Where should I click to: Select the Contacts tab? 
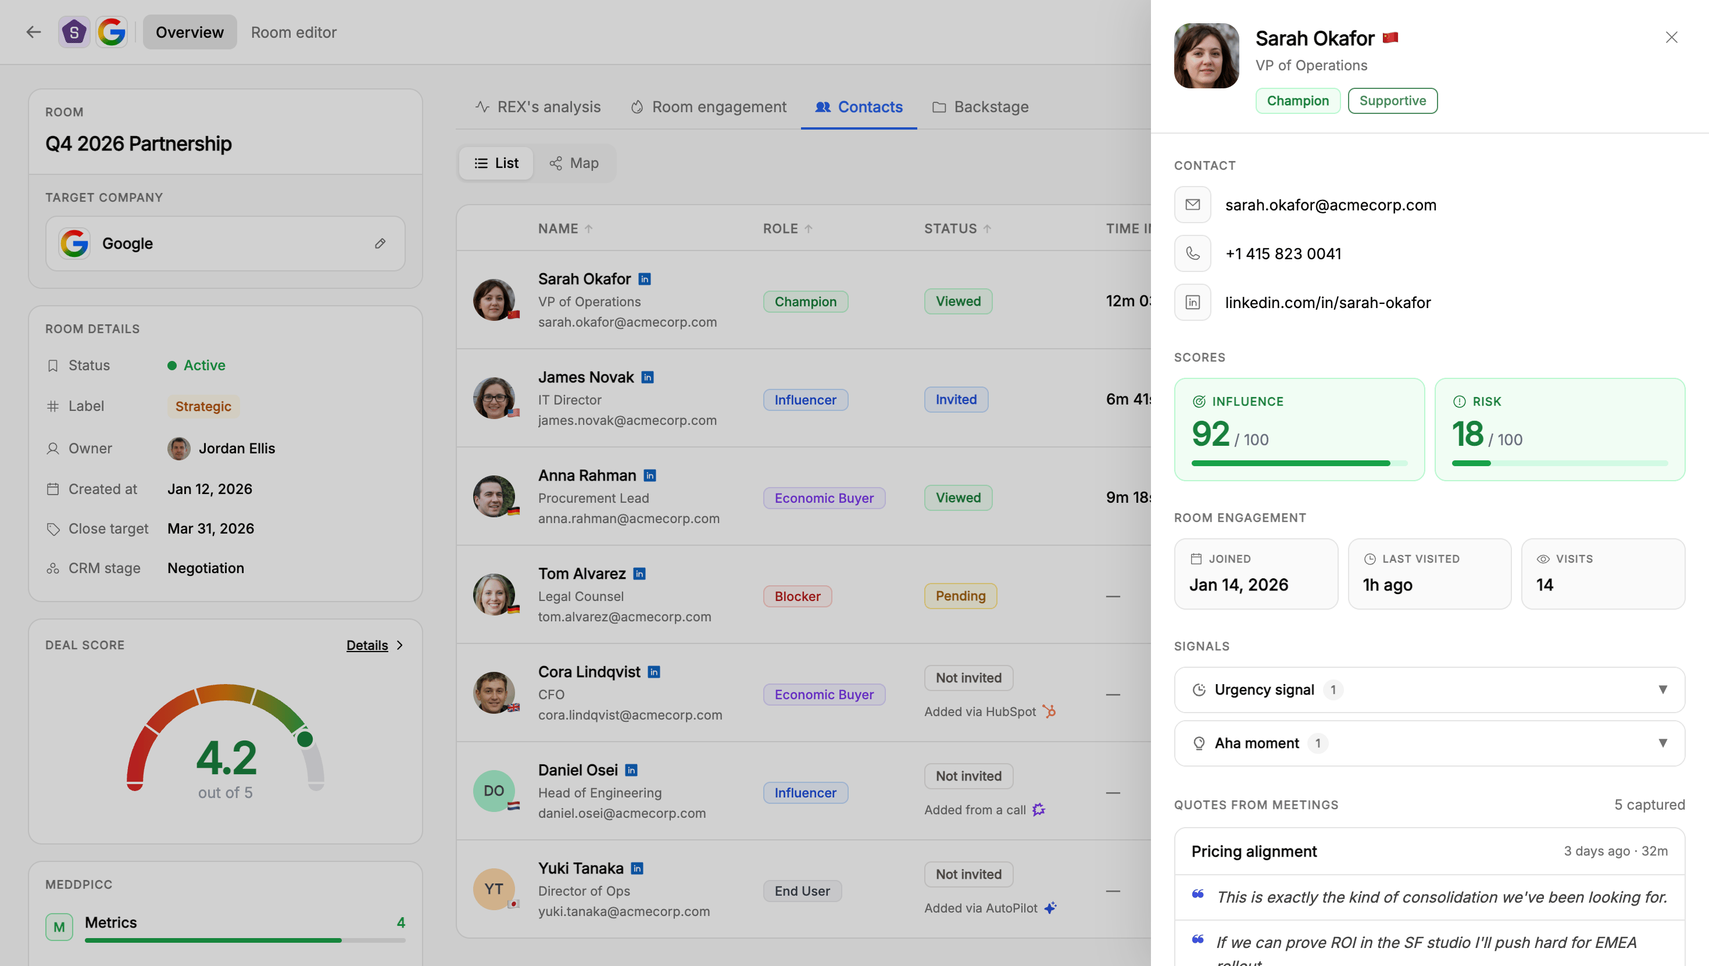coord(859,107)
